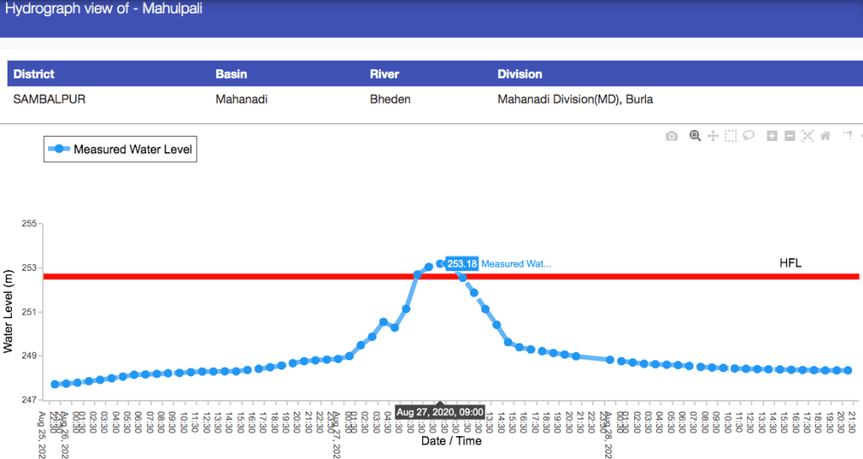This screenshot has width=863, height=459.
Task: Zoom out using the minus icon
Action: click(x=790, y=136)
